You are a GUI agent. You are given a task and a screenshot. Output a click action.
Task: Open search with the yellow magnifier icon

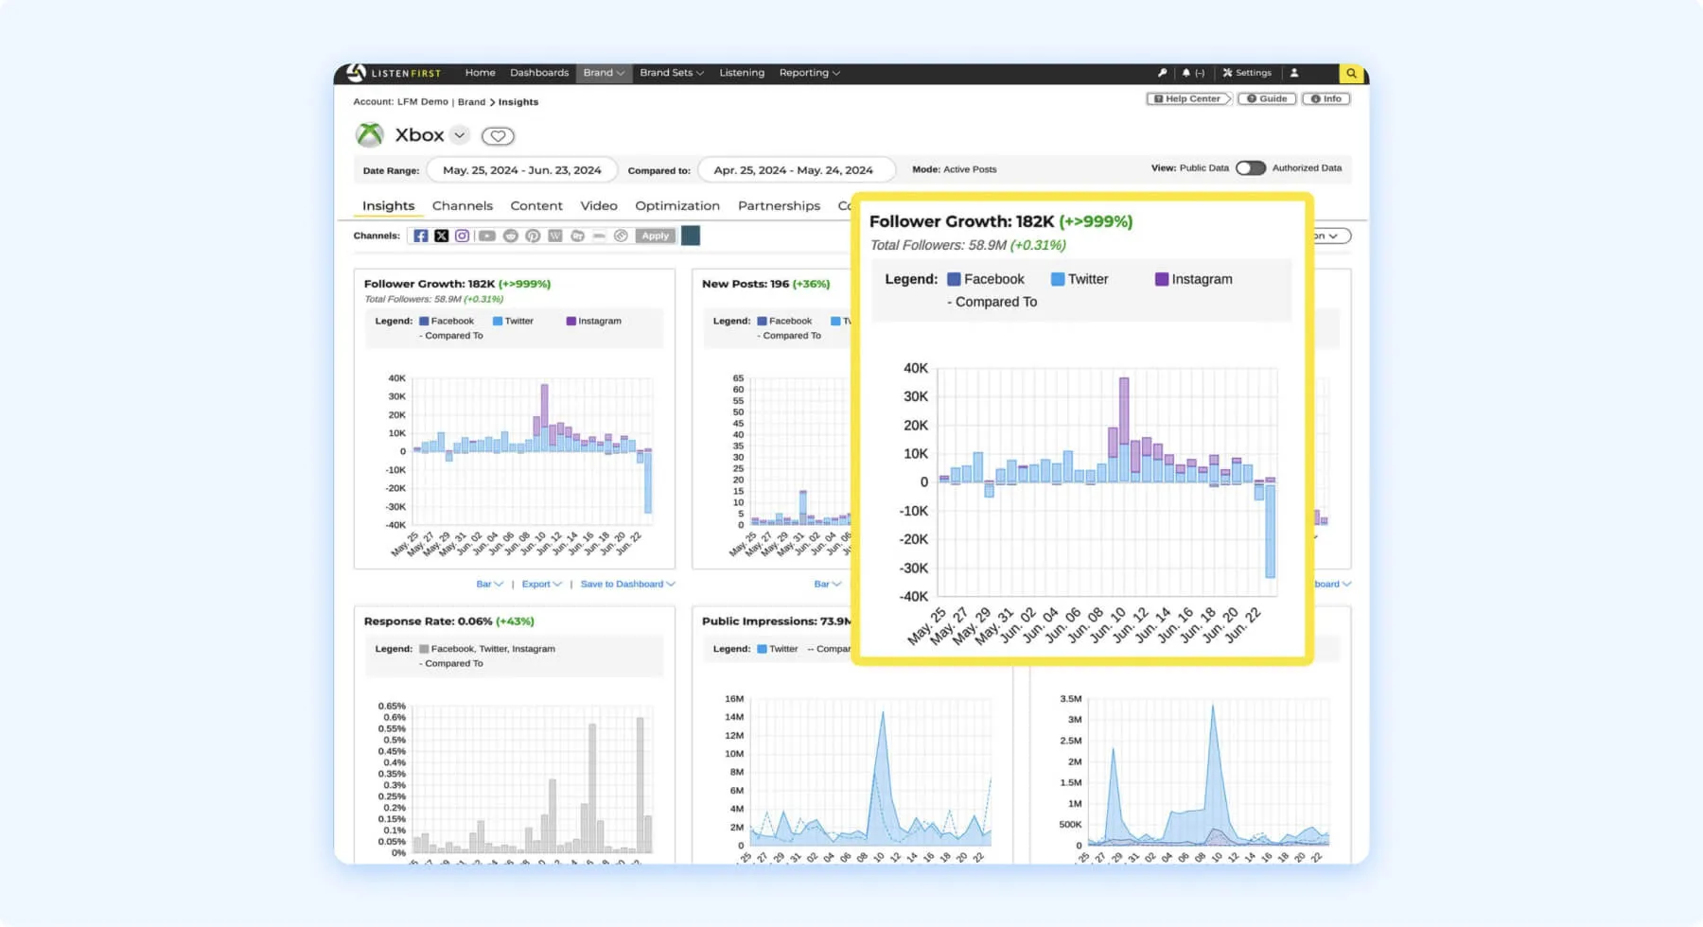click(x=1352, y=73)
